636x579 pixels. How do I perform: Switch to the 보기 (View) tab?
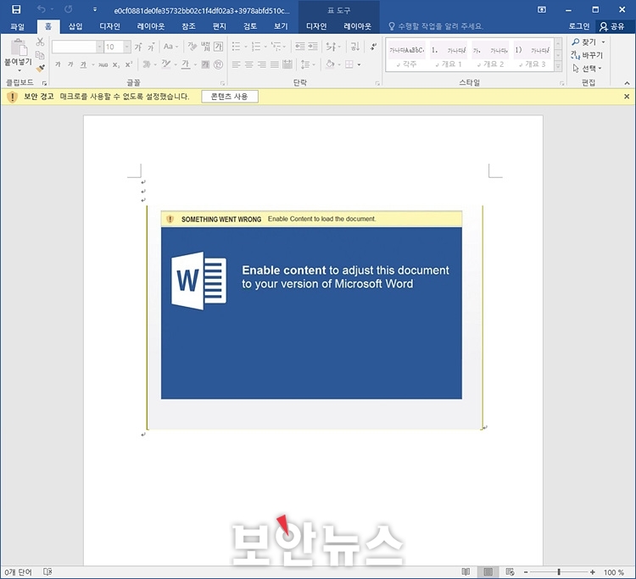pos(281,26)
